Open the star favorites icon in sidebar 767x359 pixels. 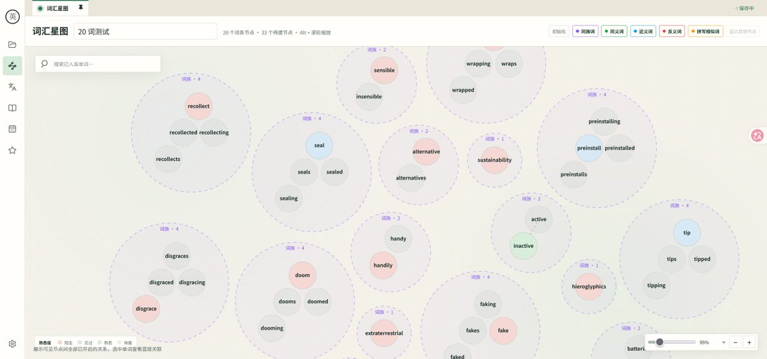tap(12, 150)
